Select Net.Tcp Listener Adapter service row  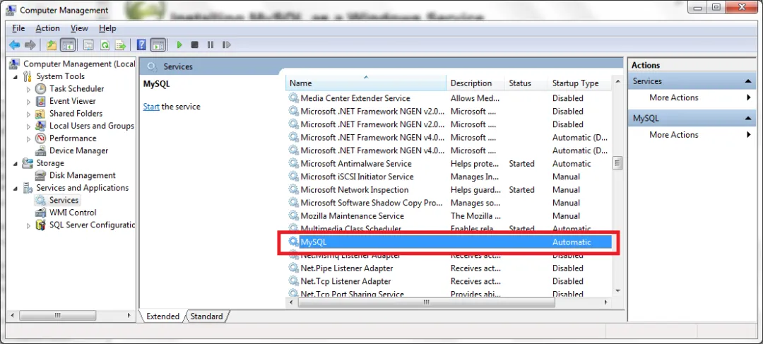click(448, 281)
